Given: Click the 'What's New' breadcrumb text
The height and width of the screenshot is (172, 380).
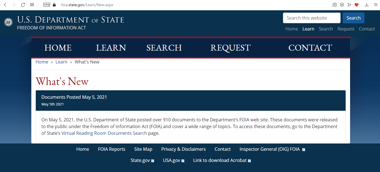Looking at the screenshot, I should click(87, 62).
